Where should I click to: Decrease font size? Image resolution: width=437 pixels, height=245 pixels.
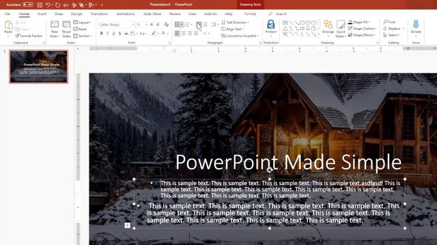point(158,24)
